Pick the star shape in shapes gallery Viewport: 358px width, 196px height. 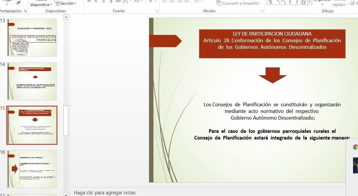point(303,2)
